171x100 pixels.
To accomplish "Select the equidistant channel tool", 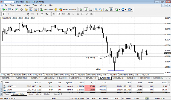I will [28, 14].
